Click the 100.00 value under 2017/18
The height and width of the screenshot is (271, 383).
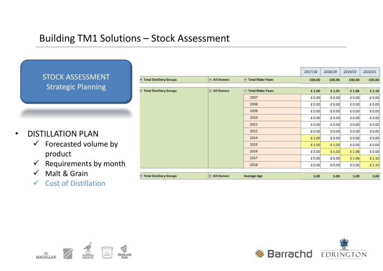point(315,80)
